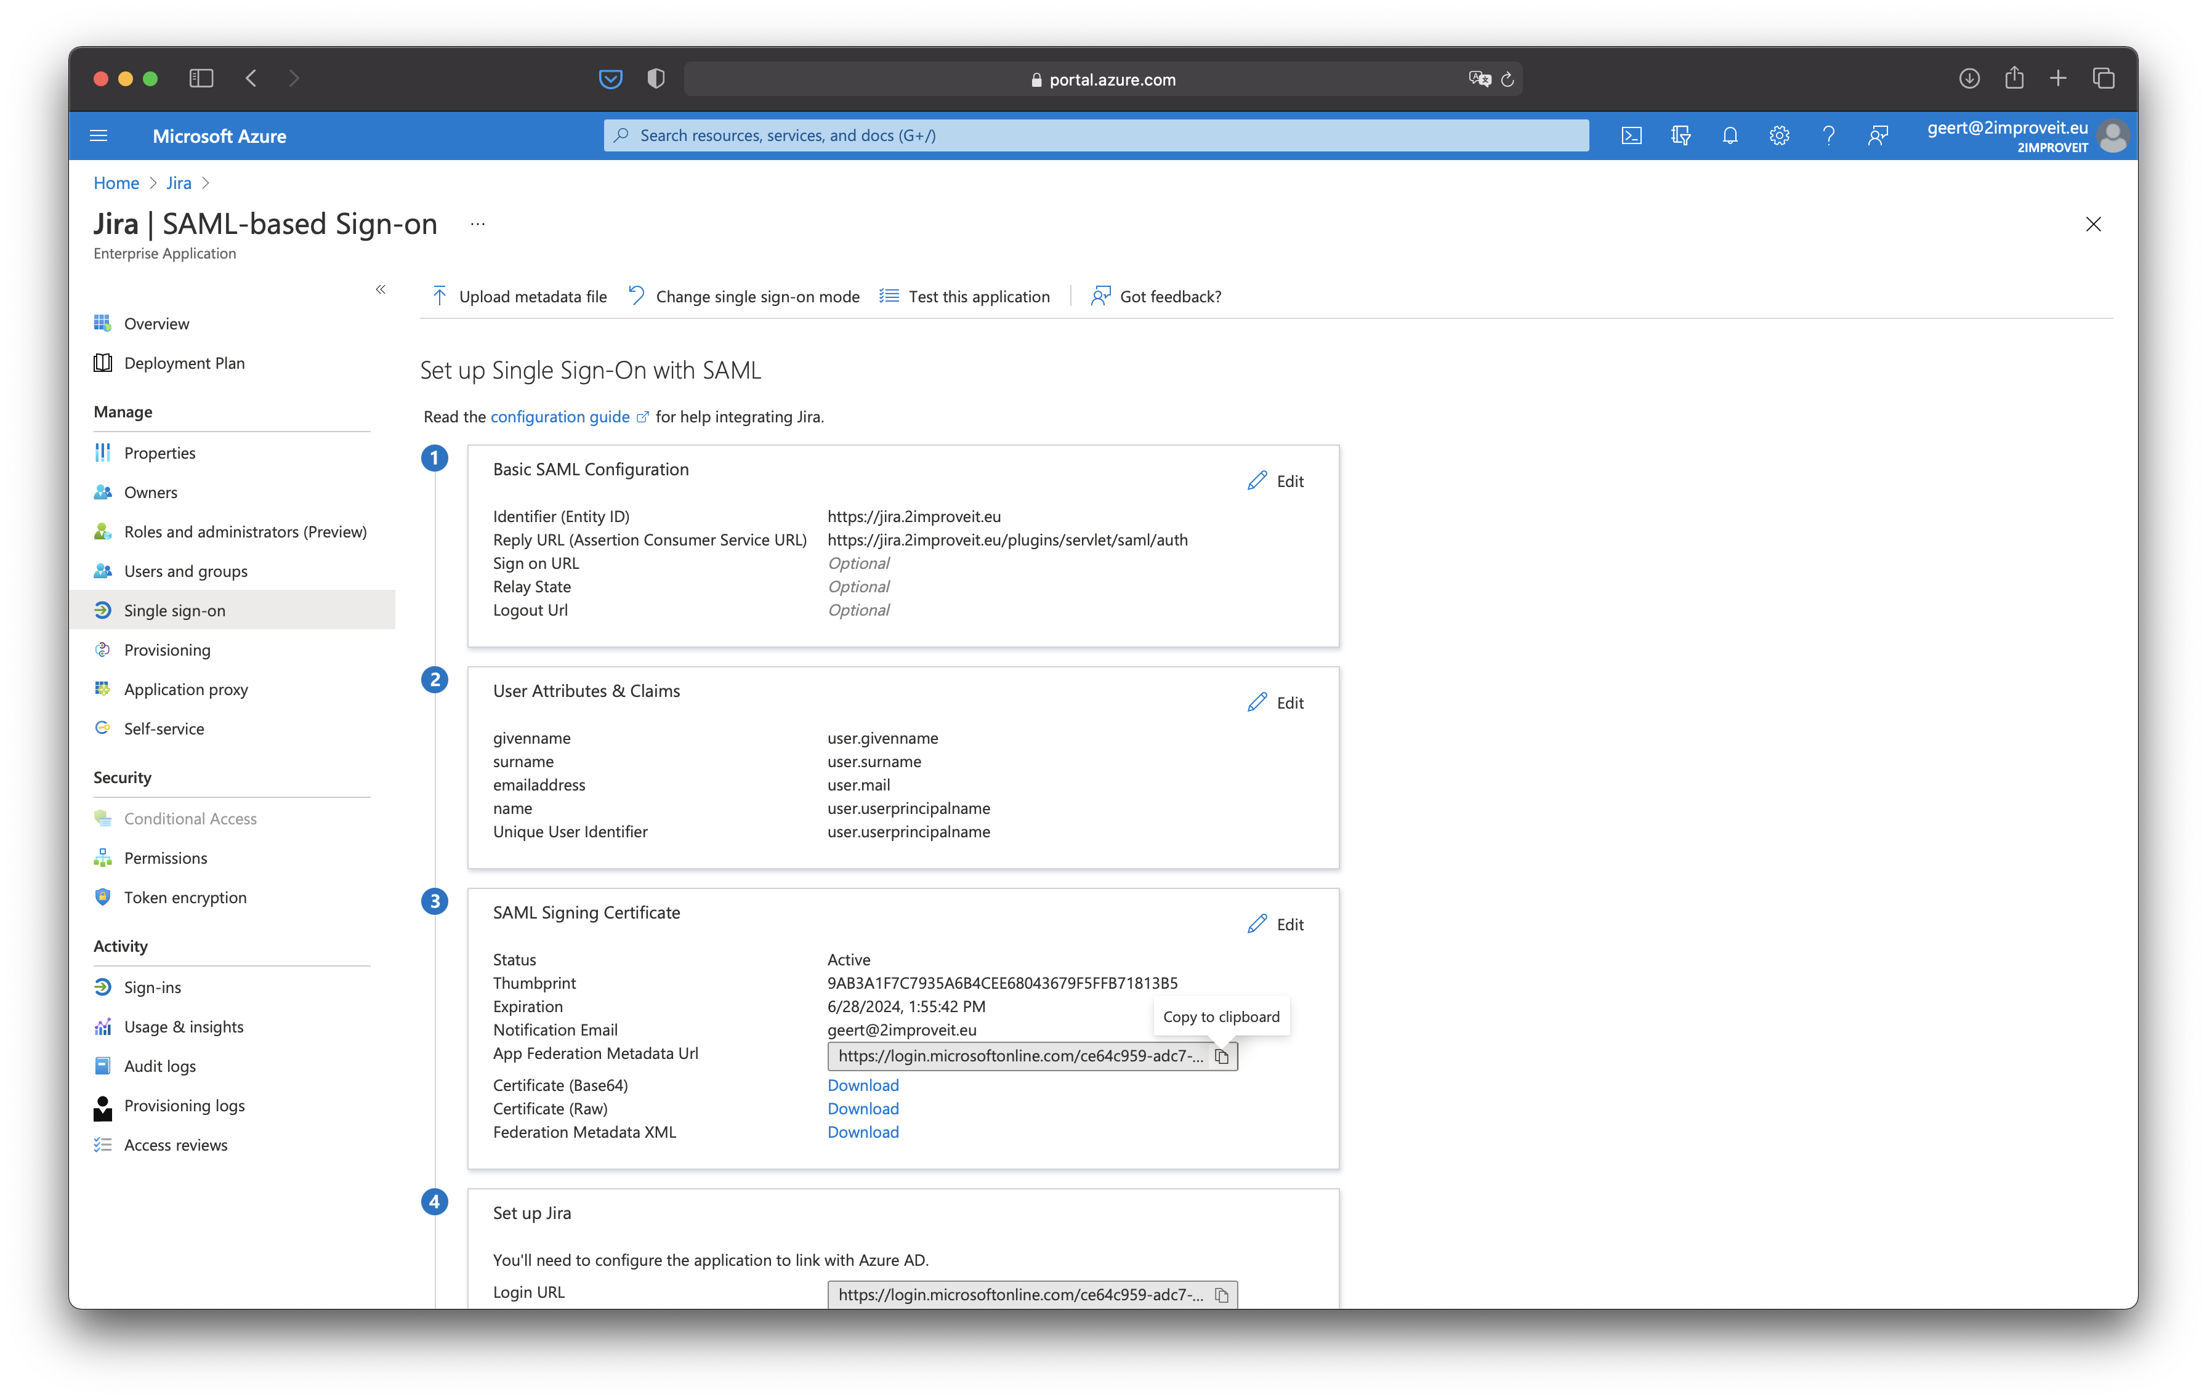Click the App Federation Metadata Url field

pyautogui.click(x=1032, y=1055)
